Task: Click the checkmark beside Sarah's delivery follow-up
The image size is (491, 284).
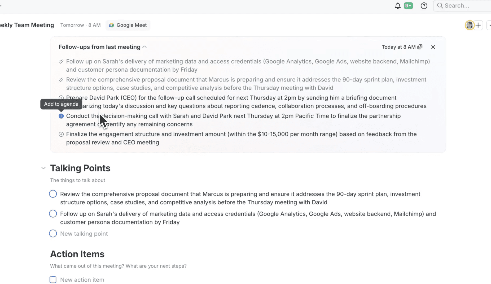Action: click(x=61, y=62)
